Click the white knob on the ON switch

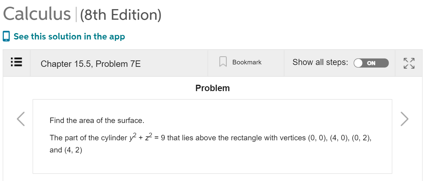click(359, 63)
